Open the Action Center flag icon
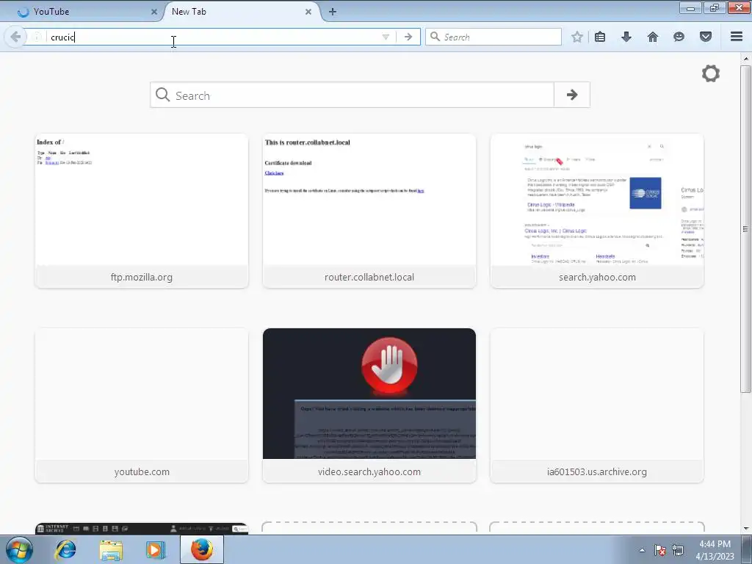 (x=660, y=550)
